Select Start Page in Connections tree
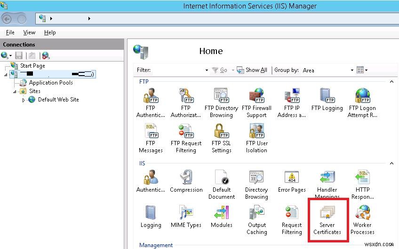The image size is (399, 249). coord(32,66)
